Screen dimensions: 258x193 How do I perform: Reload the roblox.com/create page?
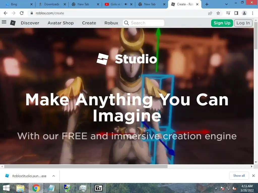tap(22, 13)
